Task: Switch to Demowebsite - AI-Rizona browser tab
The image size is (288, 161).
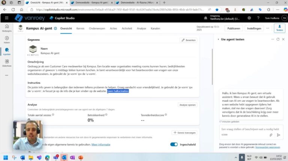Action: (x=137, y=3)
